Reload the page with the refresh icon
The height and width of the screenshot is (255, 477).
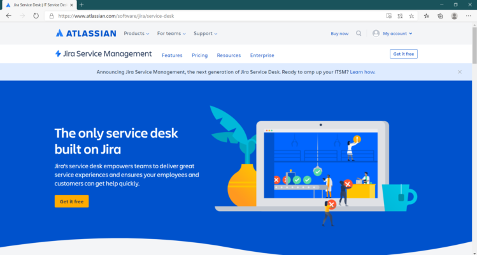tap(36, 16)
